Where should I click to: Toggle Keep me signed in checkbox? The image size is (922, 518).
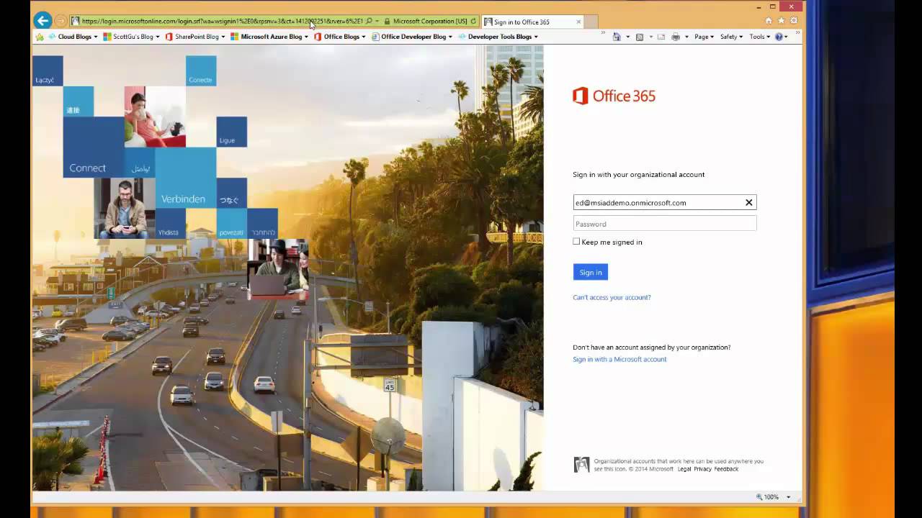coord(576,242)
